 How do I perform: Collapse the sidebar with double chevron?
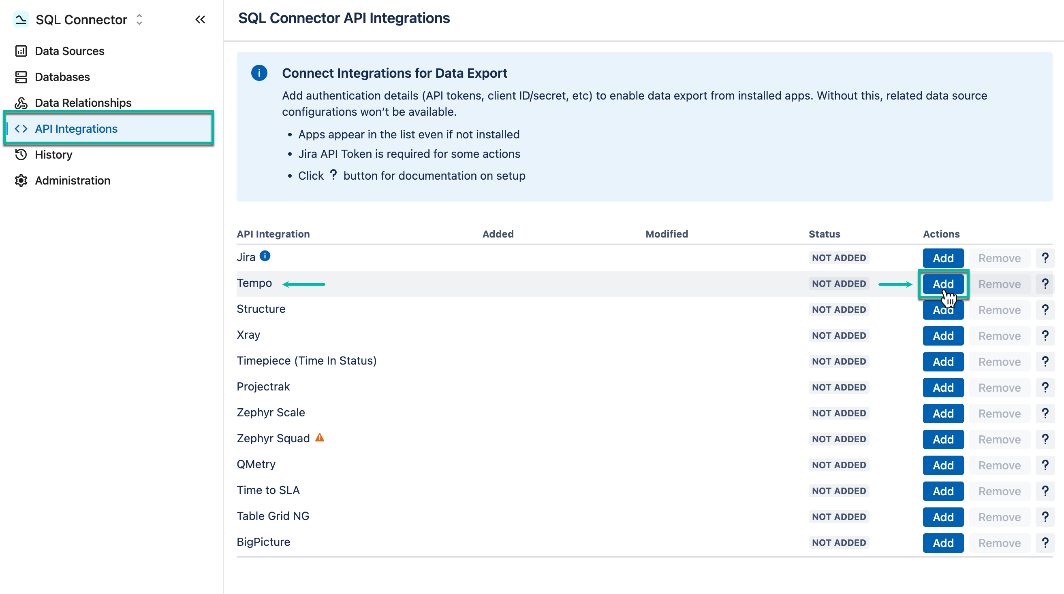click(x=200, y=19)
